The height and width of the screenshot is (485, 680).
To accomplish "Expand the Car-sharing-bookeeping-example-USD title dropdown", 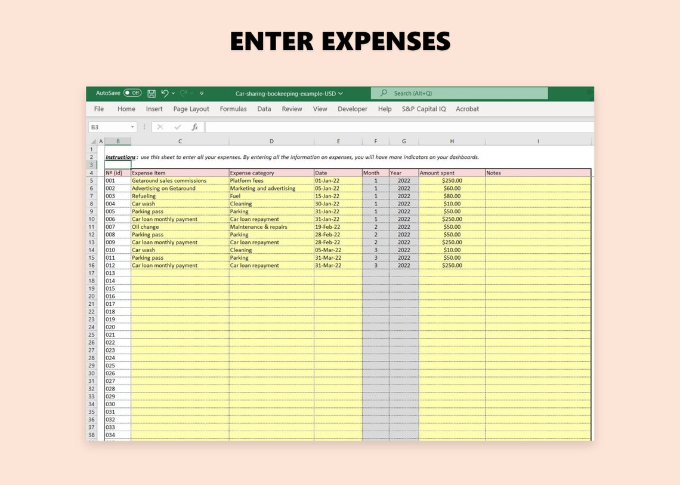I will click(341, 93).
